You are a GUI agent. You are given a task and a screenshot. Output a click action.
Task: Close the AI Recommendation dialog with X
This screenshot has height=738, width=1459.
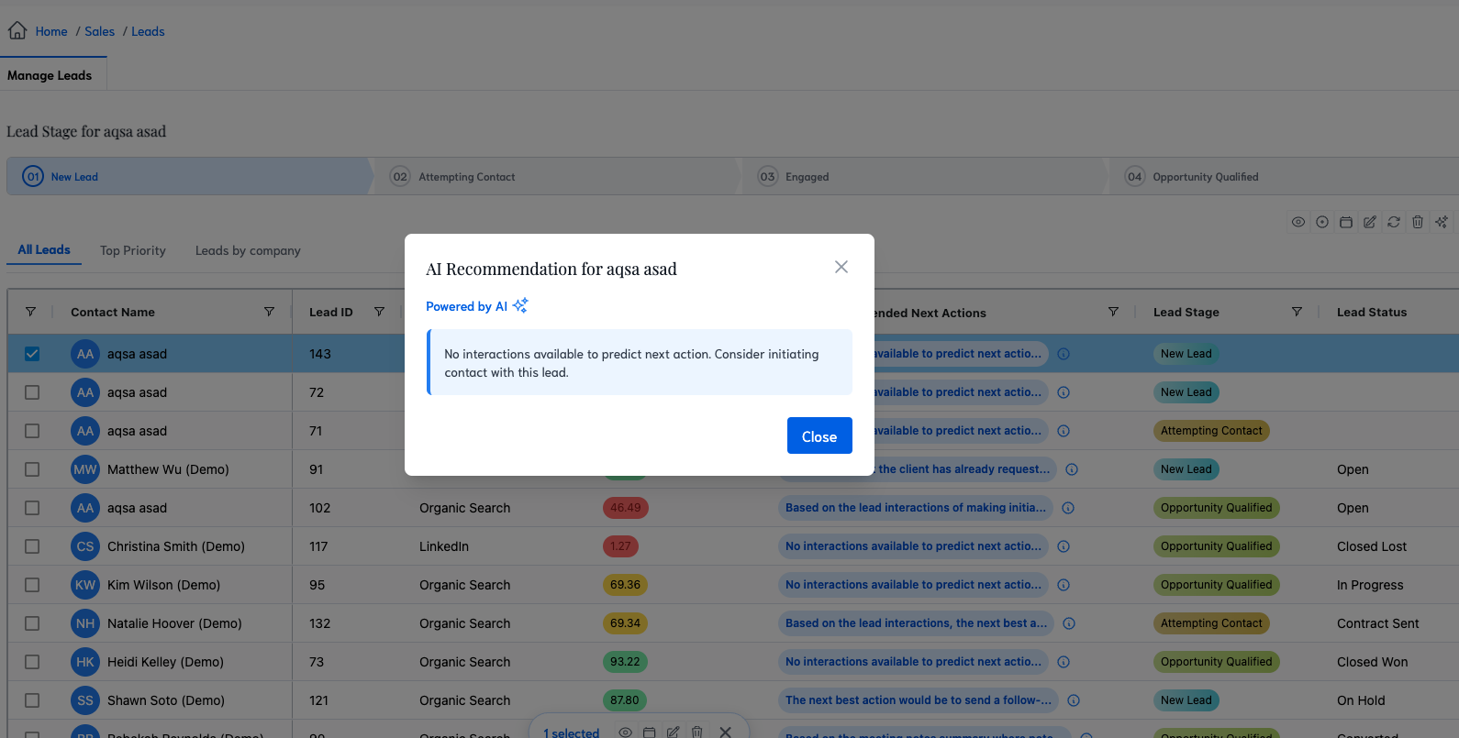[841, 267]
